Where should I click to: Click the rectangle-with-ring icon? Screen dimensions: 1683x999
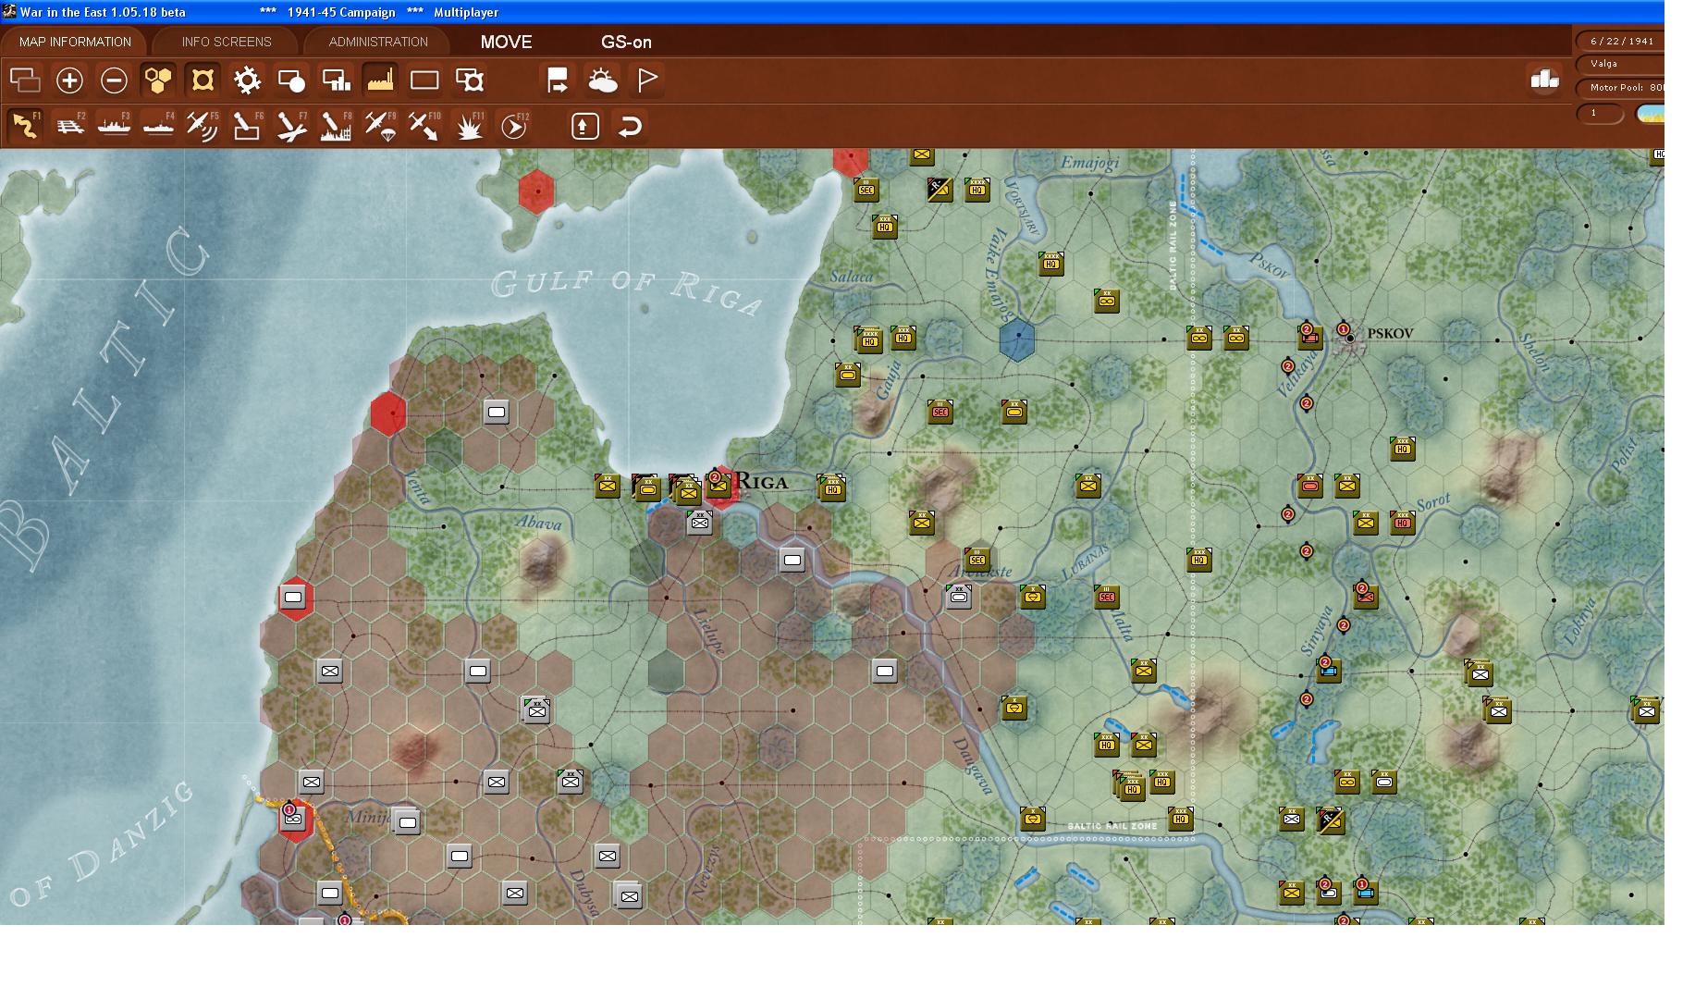(x=469, y=80)
